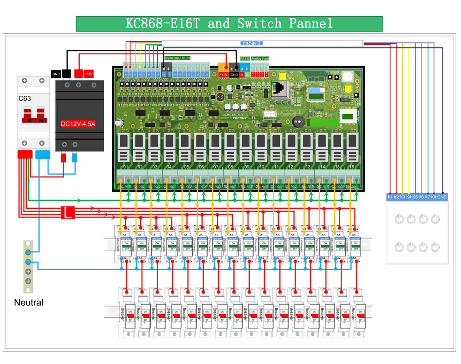Toggle the rightmost DC contactor ON/OFF switch
The height and width of the screenshot is (364, 461).
pyautogui.click(x=356, y=246)
